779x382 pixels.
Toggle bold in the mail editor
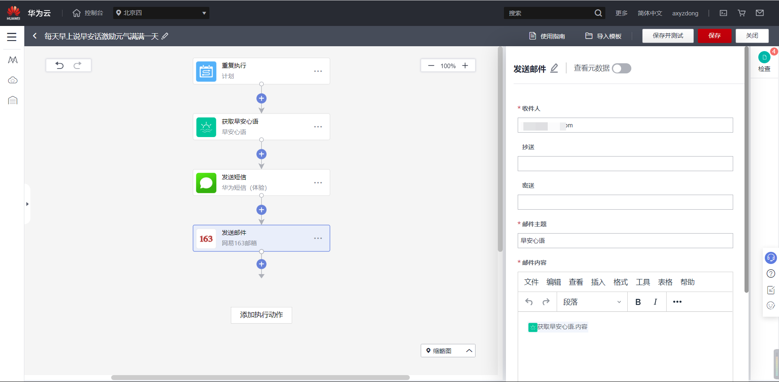[638, 302]
